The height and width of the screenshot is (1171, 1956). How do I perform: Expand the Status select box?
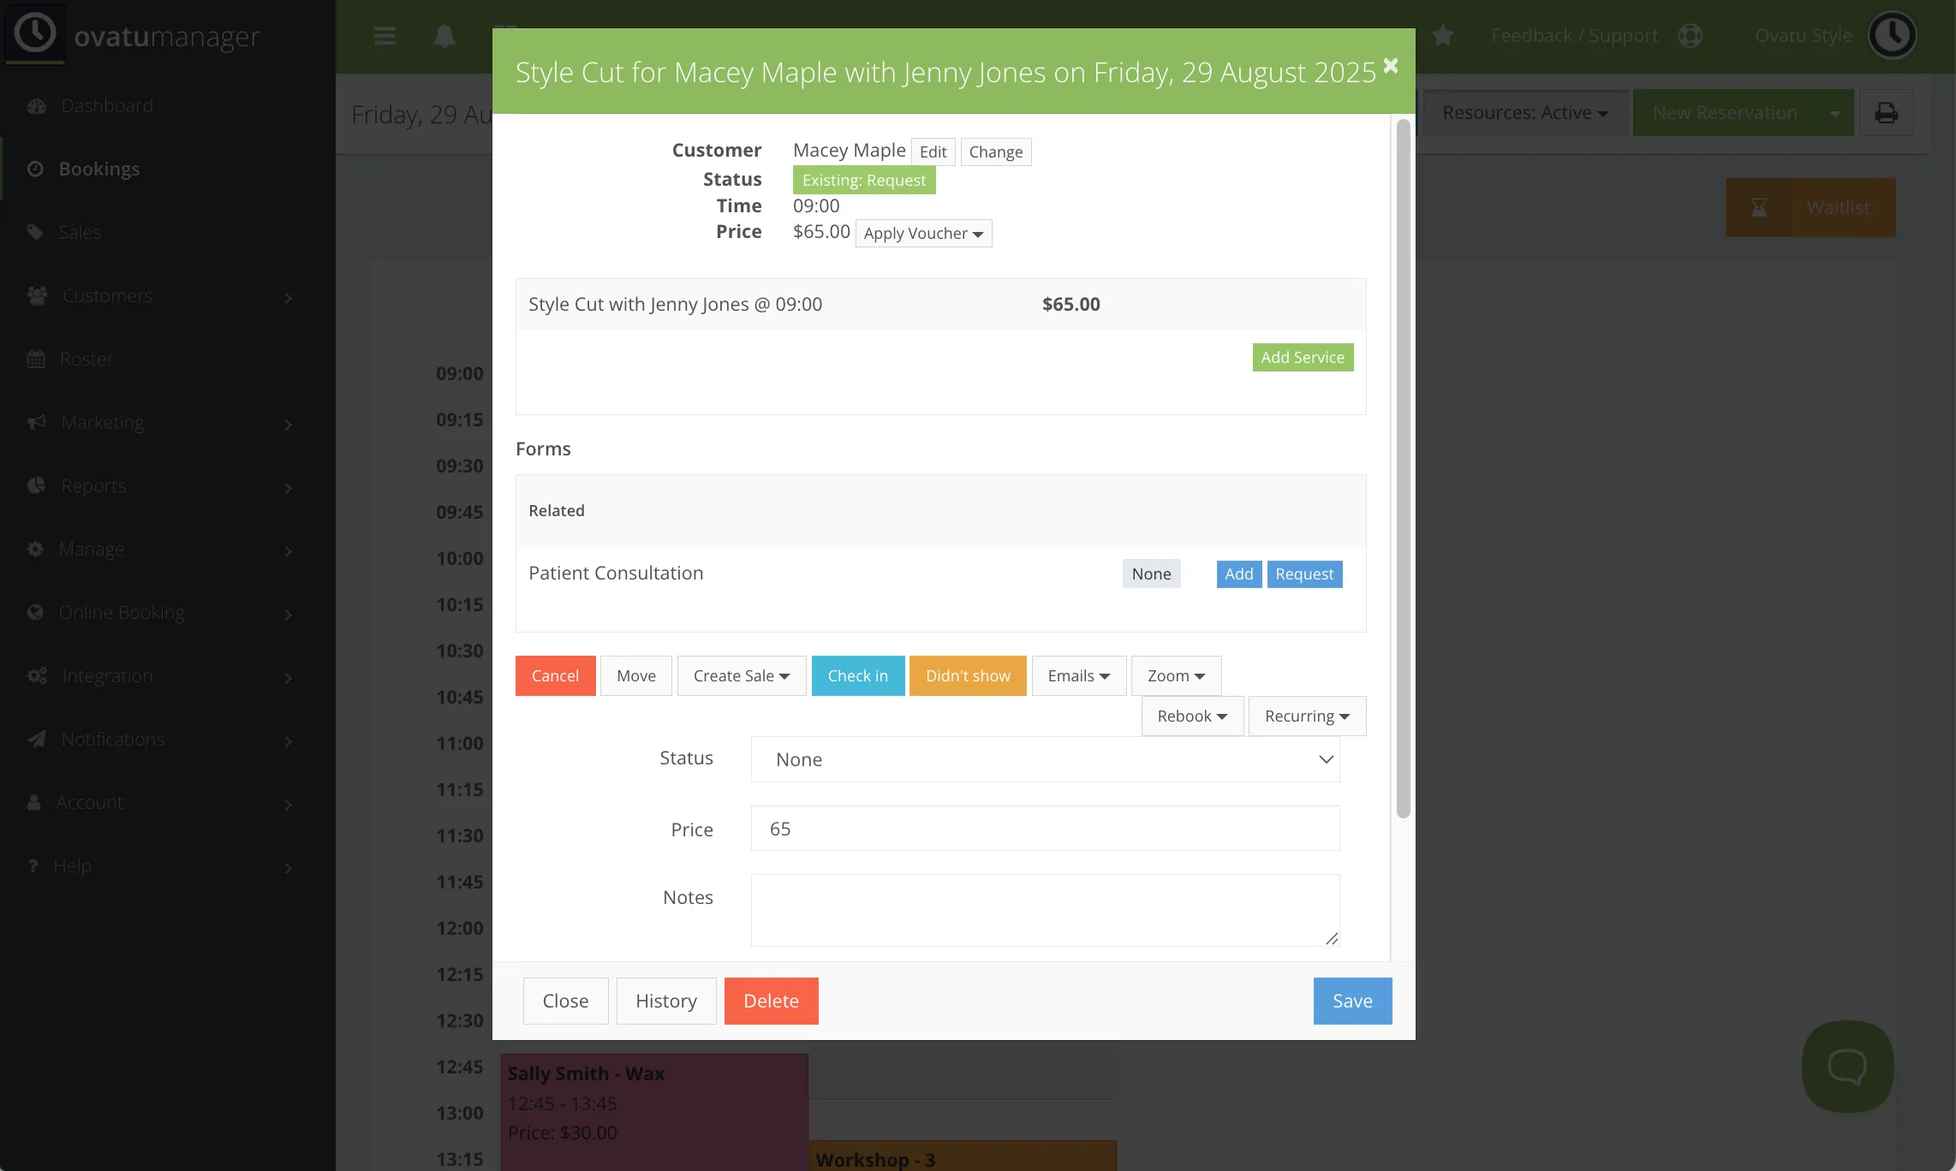tap(1045, 759)
